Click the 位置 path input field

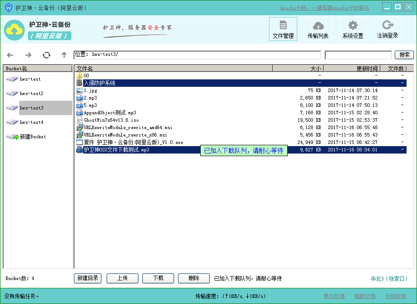(x=197, y=55)
